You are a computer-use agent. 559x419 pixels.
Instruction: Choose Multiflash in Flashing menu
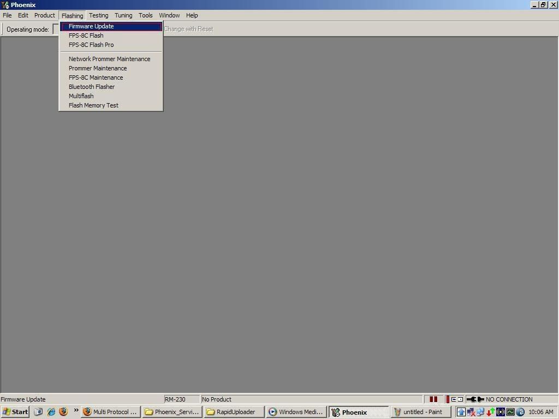coord(111,96)
